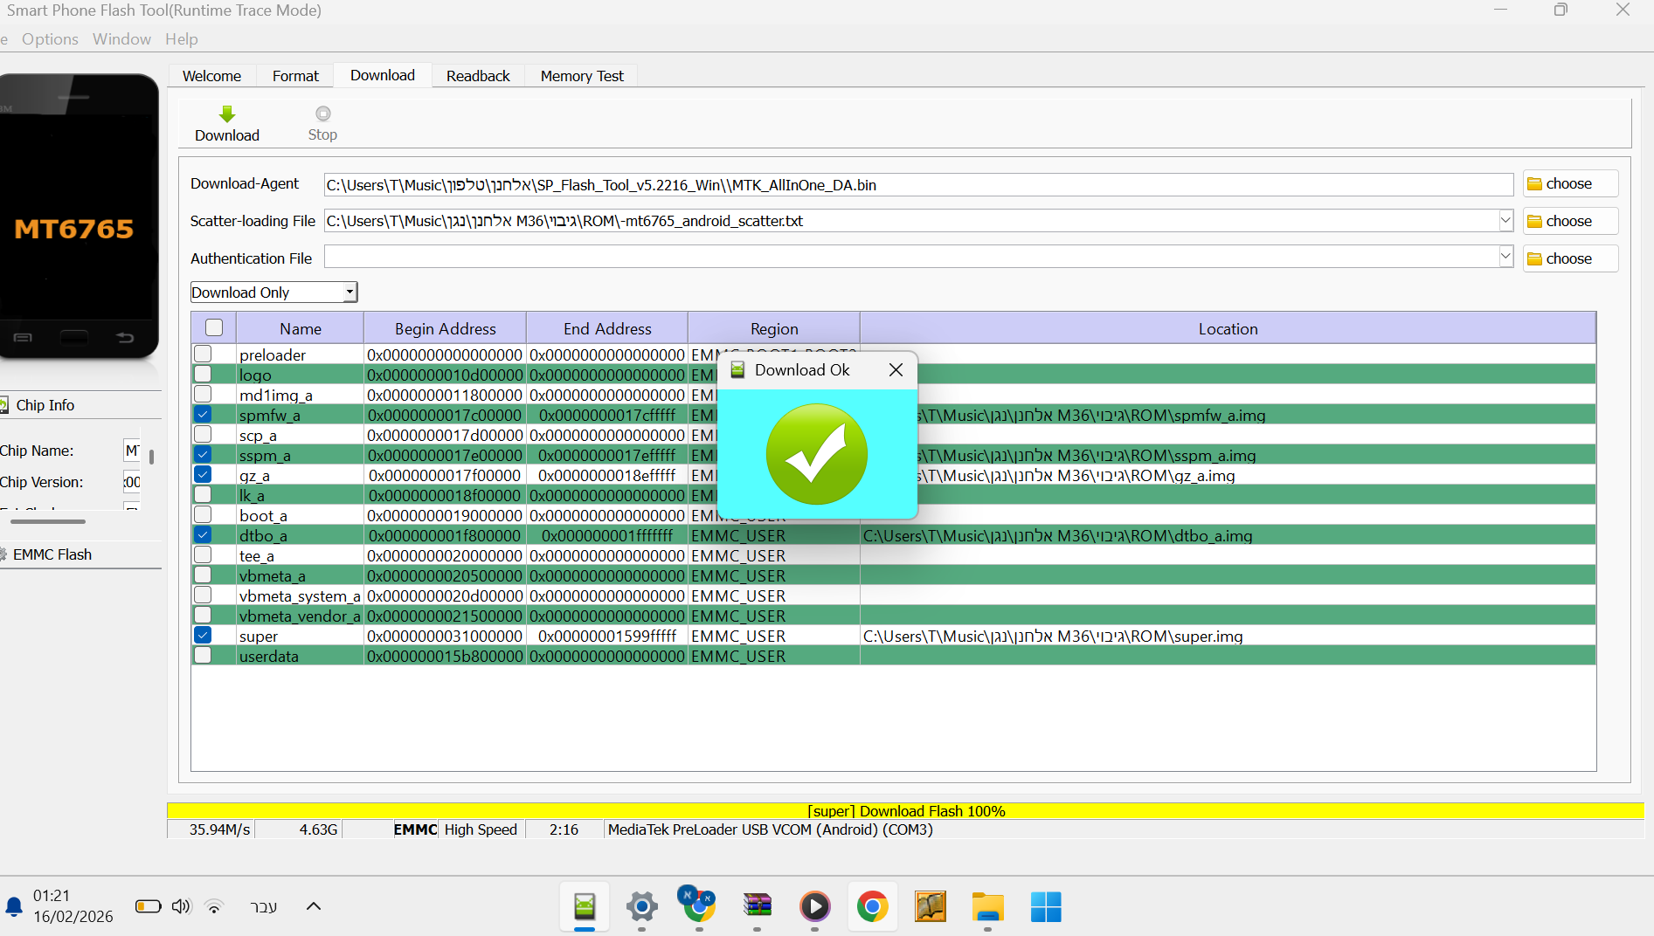
Task: Choose a Download-Agent file
Action: pyautogui.click(x=1569, y=184)
